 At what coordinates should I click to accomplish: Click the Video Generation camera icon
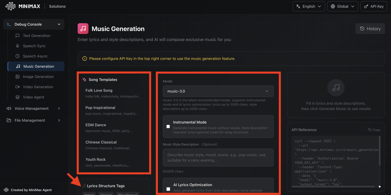(17, 87)
